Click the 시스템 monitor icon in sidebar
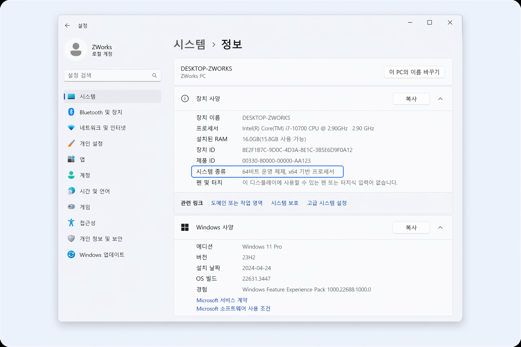This screenshot has width=521, height=347. tap(71, 97)
